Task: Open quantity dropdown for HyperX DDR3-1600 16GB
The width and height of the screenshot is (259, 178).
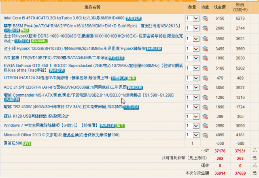Action: coord(192,39)
